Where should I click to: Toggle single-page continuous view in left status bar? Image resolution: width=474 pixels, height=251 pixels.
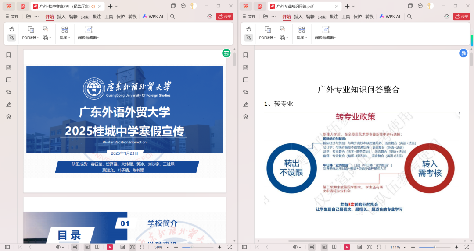coord(87,247)
